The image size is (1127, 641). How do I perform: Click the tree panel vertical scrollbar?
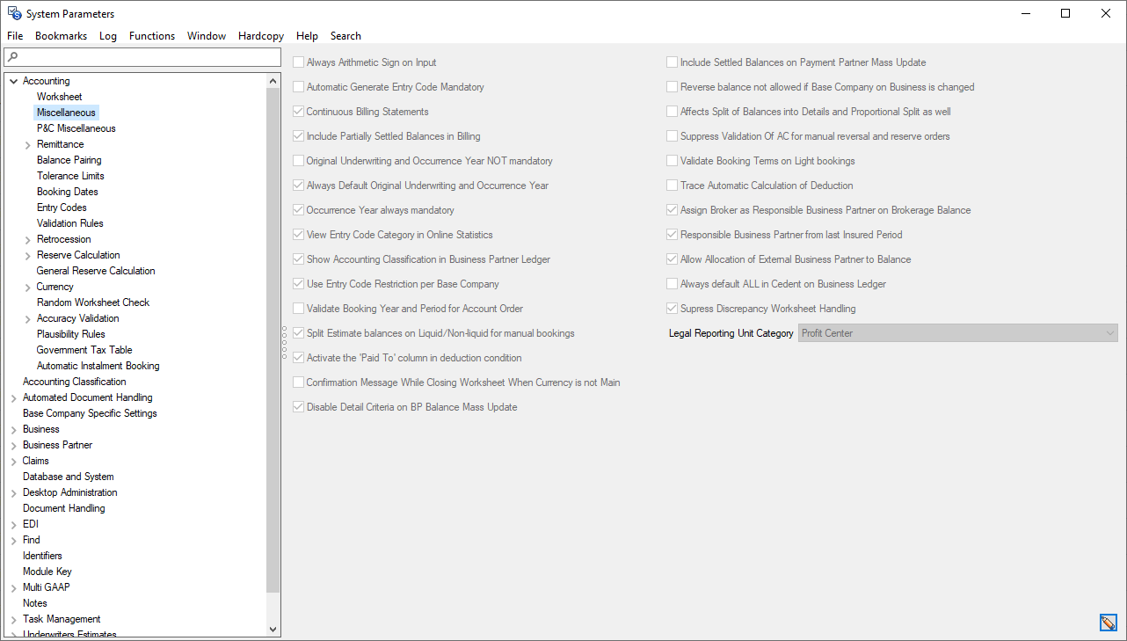click(273, 352)
